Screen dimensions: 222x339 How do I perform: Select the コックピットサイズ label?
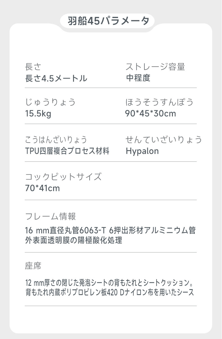pyautogui.click(x=63, y=177)
